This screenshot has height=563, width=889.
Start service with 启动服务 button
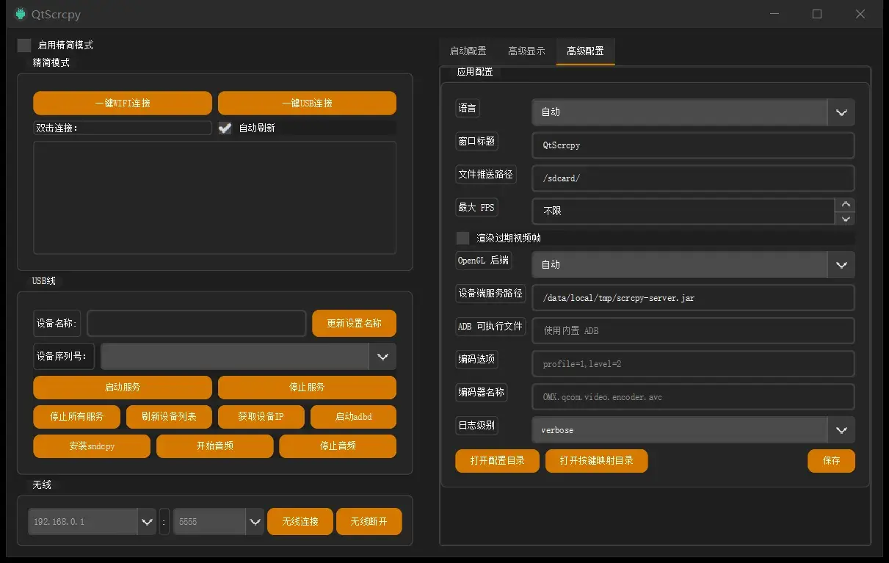pos(123,387)
